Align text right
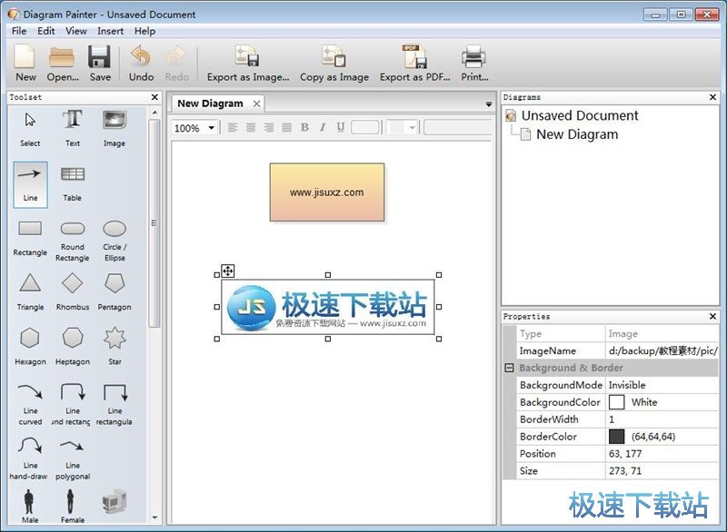The height and width of the screenshot is (532, 727). [x=269, y=127]
